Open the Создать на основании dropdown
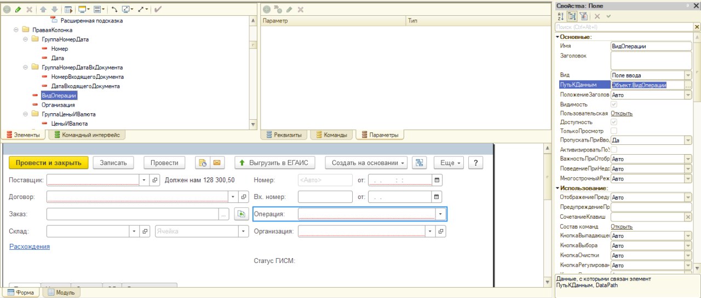 coord(366,162)
